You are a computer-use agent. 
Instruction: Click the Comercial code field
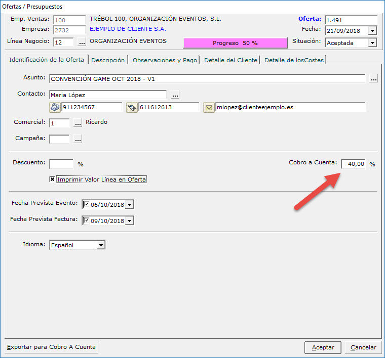(x=59, y=123)
